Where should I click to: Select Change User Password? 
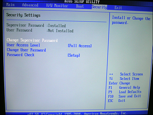click(26, 50)
